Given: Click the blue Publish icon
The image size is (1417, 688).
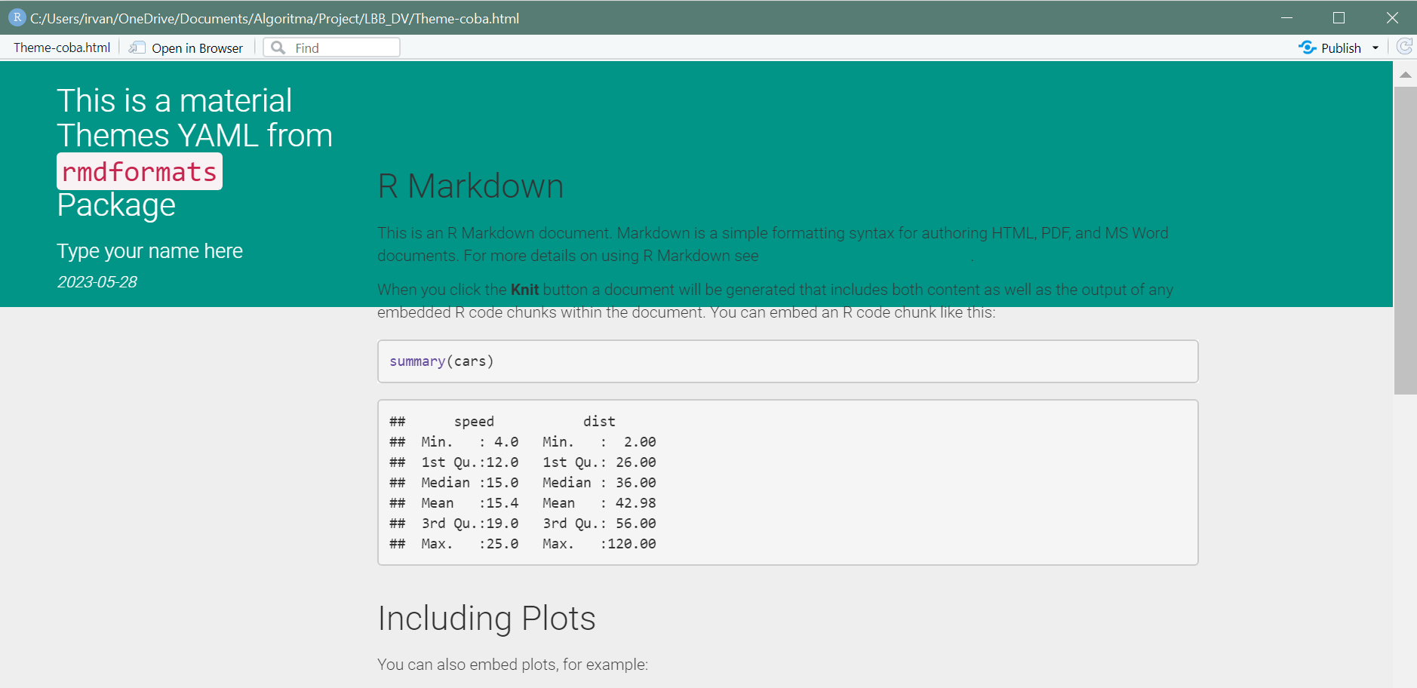Looking at the screenshot, I should point(1307,48).
